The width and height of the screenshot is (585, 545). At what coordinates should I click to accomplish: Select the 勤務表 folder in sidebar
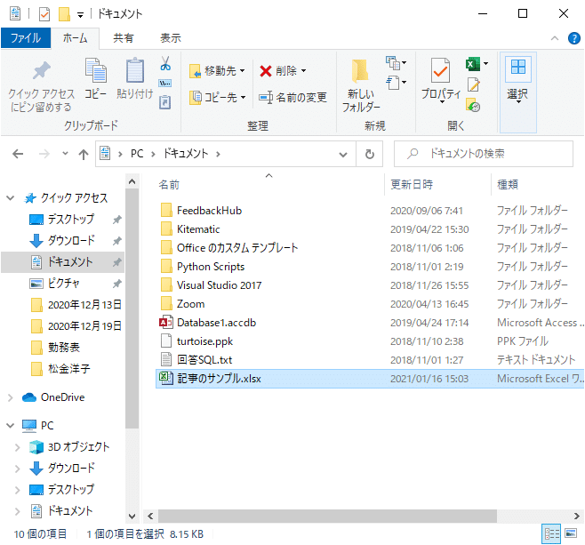click(x=63, y=348)
